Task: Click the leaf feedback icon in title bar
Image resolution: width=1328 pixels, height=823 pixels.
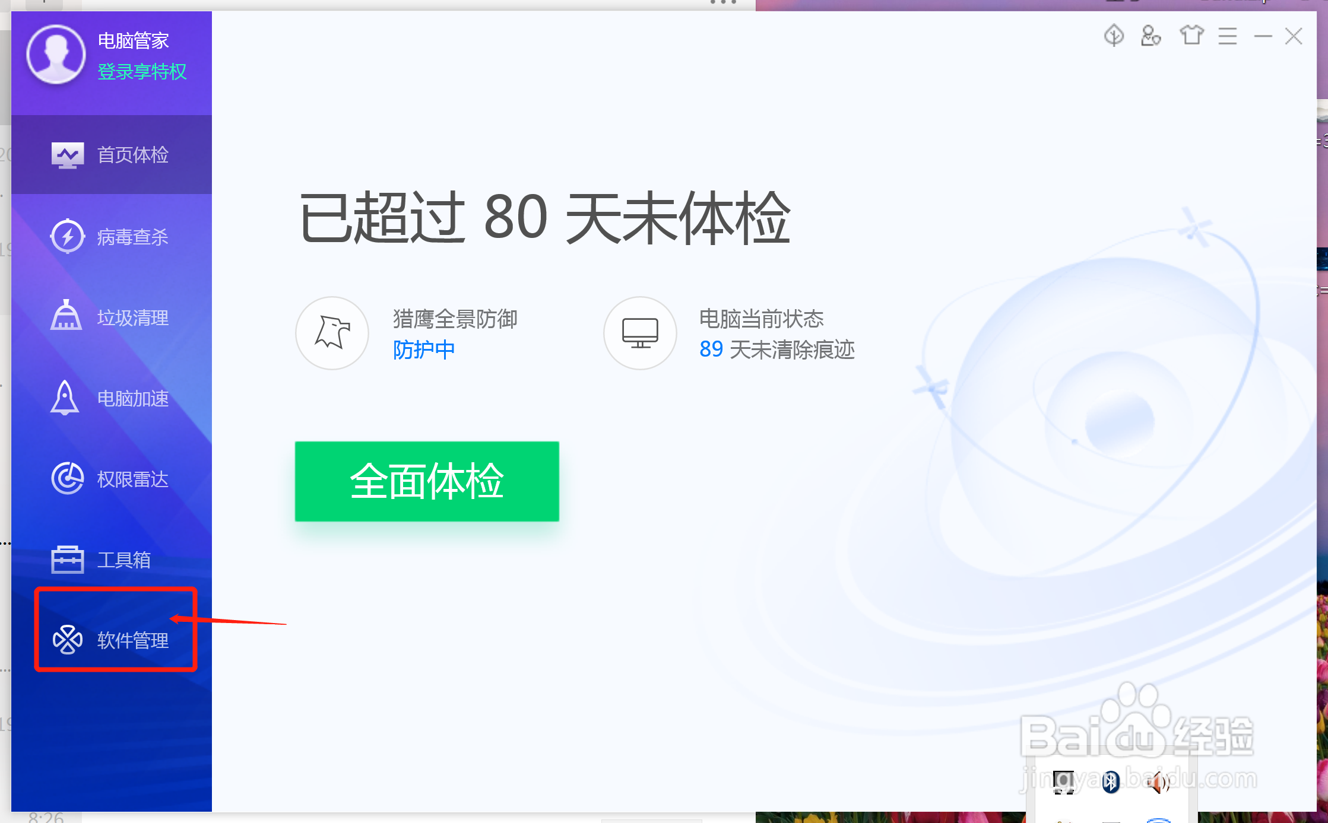Action: coord(1114,36)
